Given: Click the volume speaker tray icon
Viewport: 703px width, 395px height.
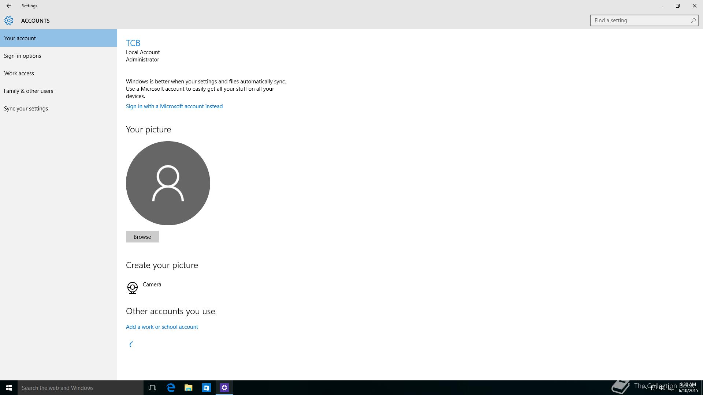Looking at the screenshot, I should click(x=662, y=388).
